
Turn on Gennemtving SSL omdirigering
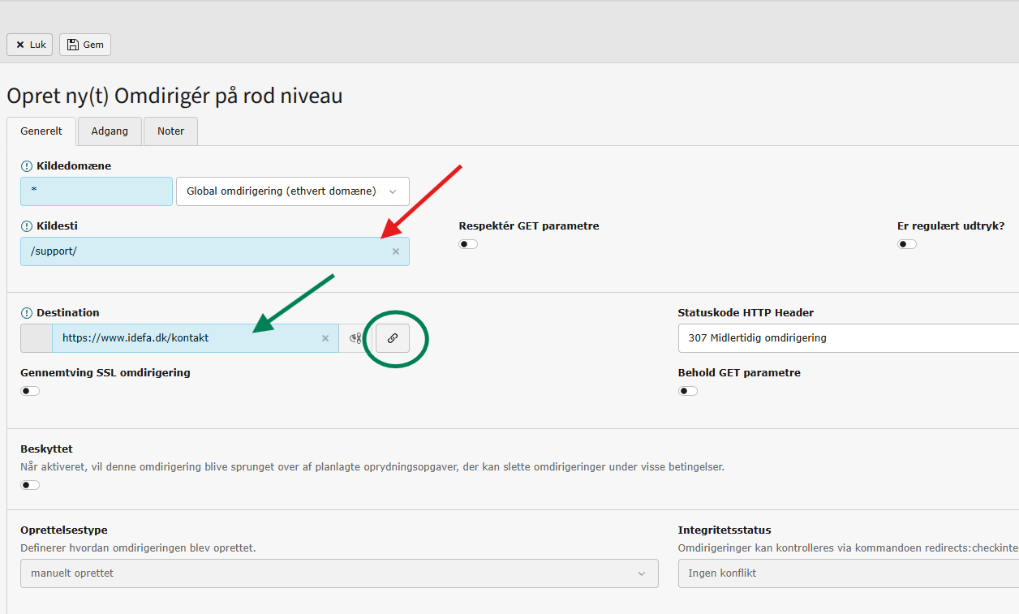tap(30, 391)
